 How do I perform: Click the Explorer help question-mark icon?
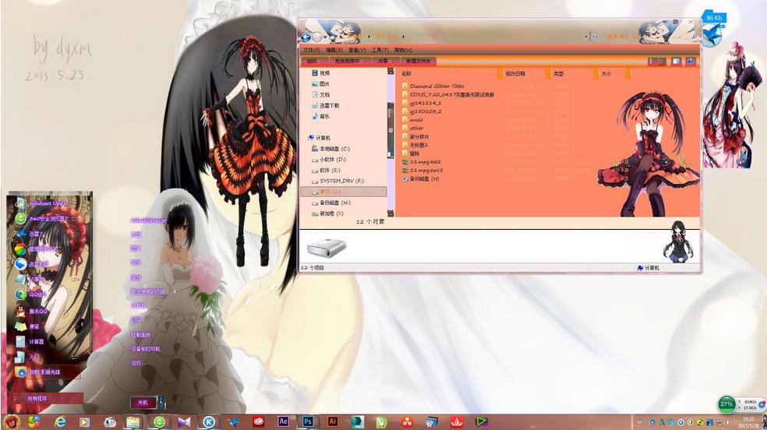click(x=690, y=61)
